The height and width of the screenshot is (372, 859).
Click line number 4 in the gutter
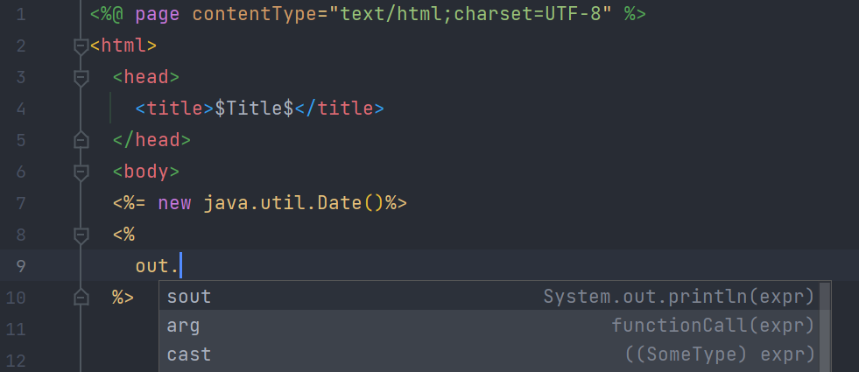21,109
